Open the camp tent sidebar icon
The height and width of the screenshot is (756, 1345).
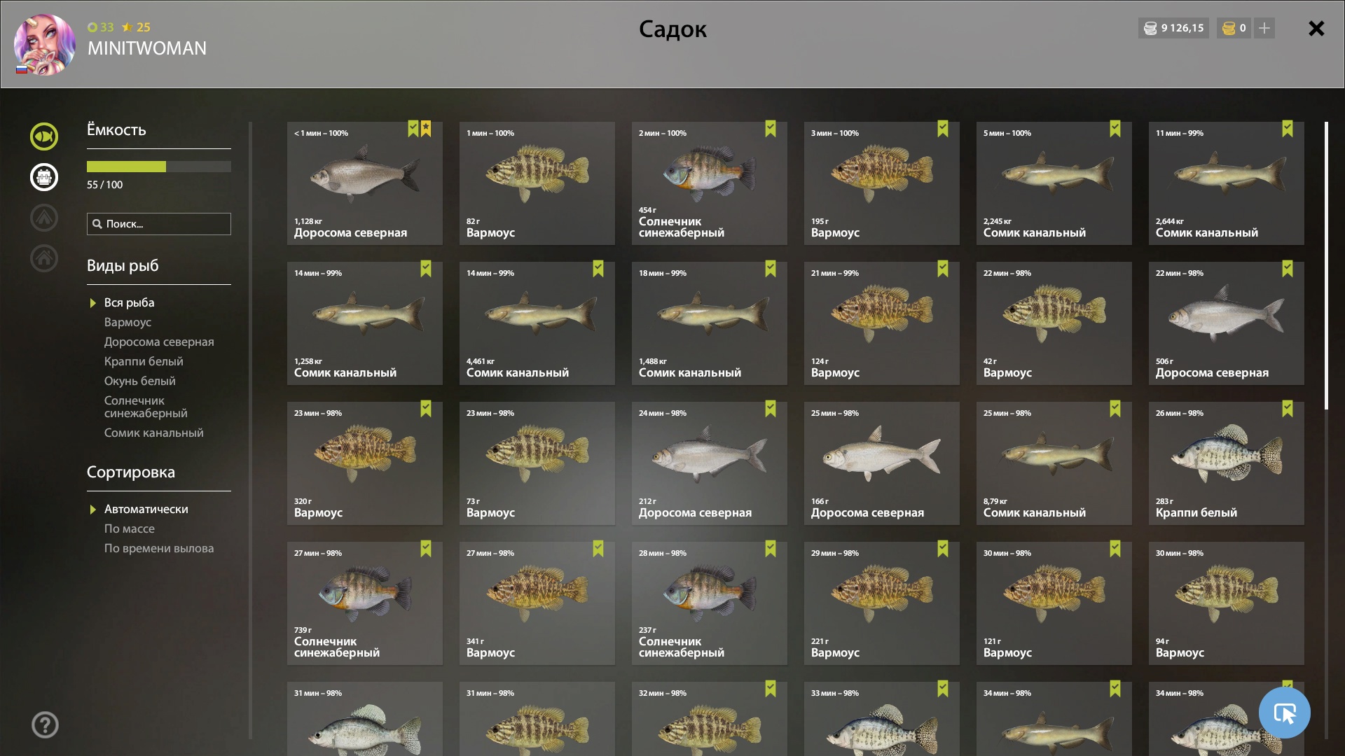point(43,218)
